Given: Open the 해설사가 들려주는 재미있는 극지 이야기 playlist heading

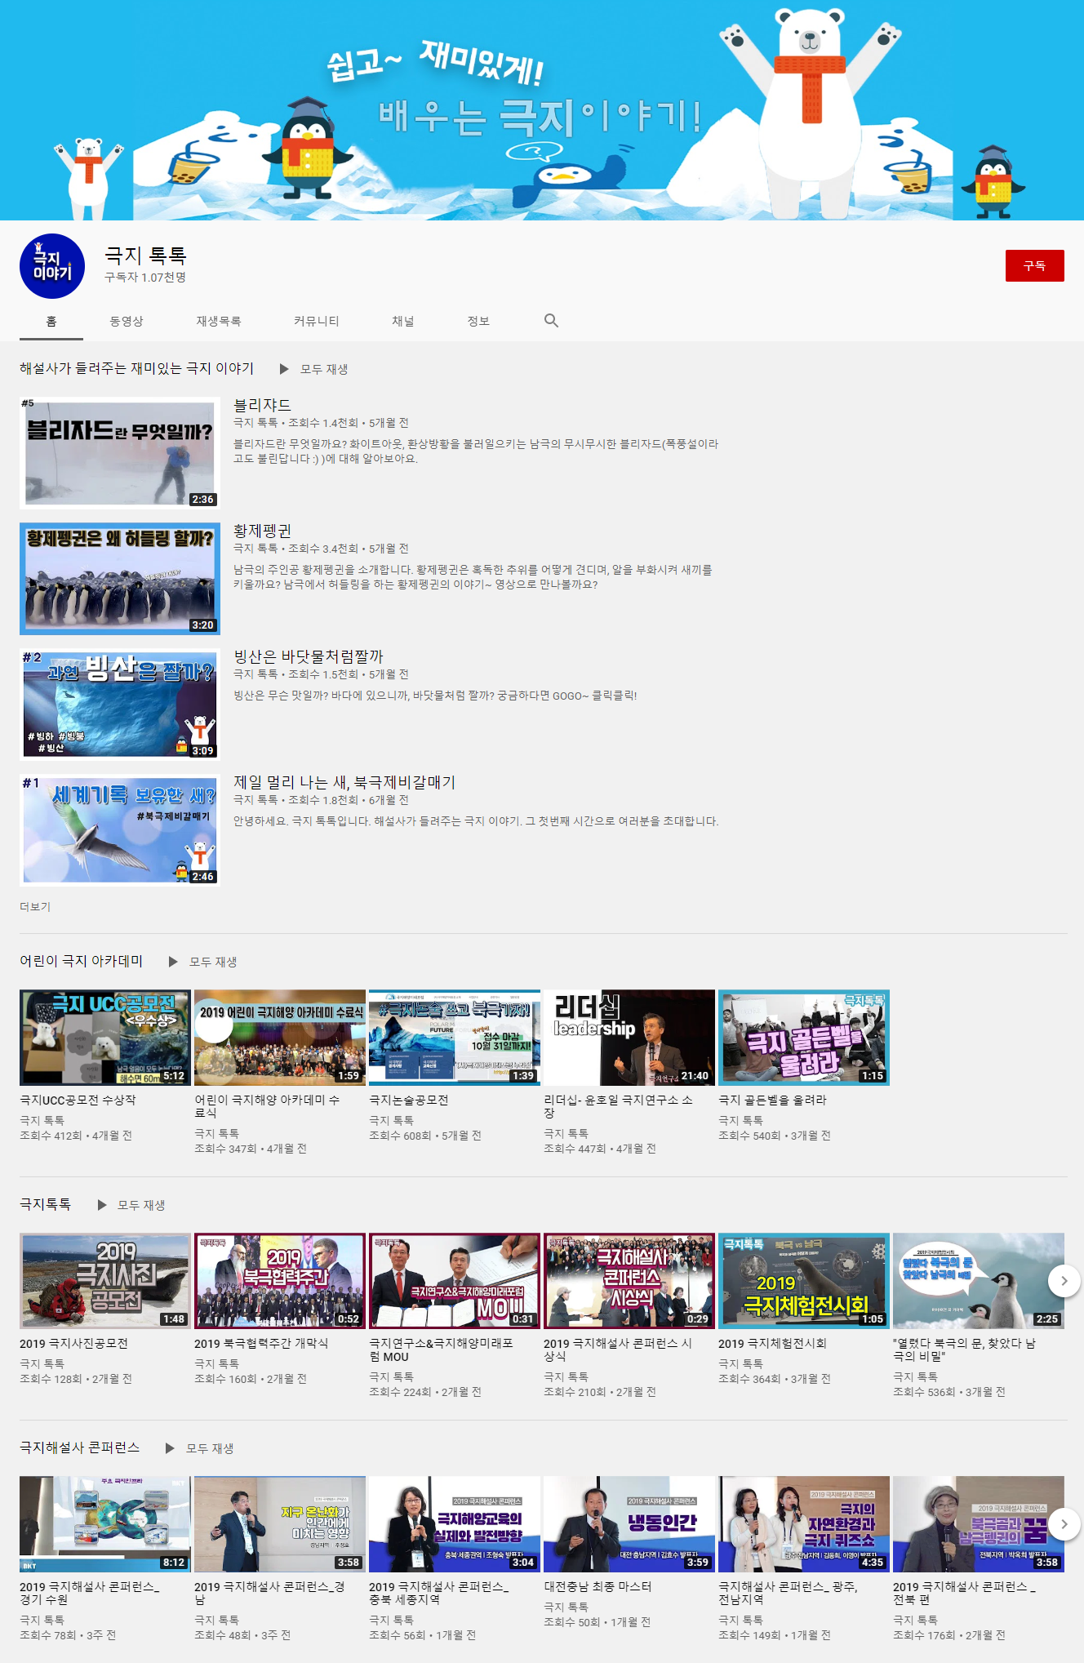Looking at the screenshot, I should [137, 368].
